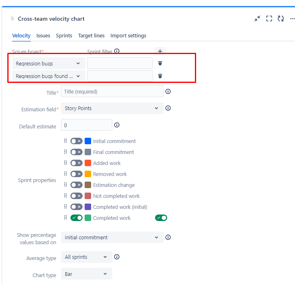Switch to the Issues tab
This screenshot has height=284, width=295.
pos(43,36)
